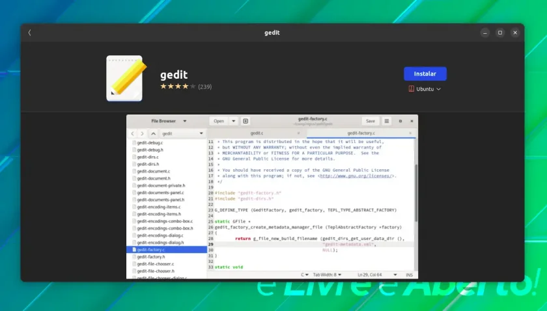Click the Open button in gedit toolbar
547x311 pixels.
coord(219,121)
